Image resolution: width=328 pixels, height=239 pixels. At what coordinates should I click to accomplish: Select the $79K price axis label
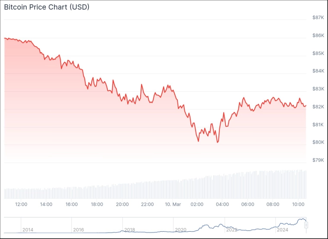click(x=318, y=160)
